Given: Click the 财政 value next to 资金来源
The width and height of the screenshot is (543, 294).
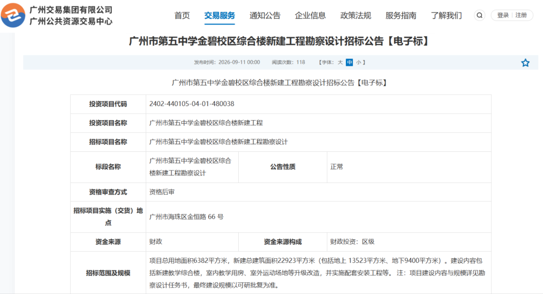Looking at the screenshot, I should [155, 242].
